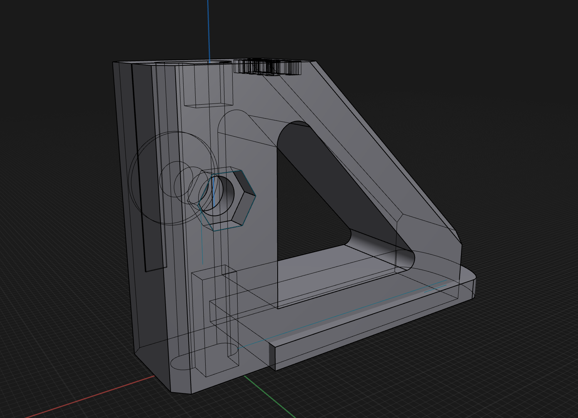Image resolution: width=578 pixels, height=418 pixels.
Task: Select the upper rectangular pocket near top
Action: pyautogui.click(x=208, y=85)
